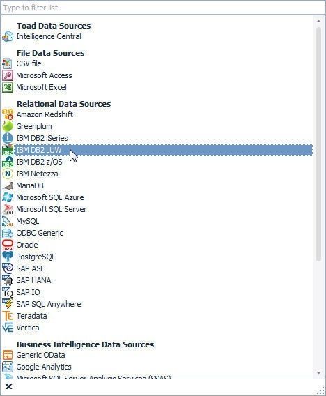The width and height of the screenshot is (326, 396).
Task: Click inside the filter list text field
Action: tap(163, 8)
